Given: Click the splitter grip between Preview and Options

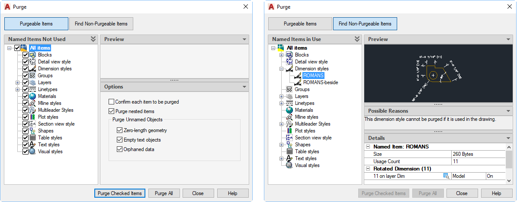Looking at the screenshot, I should point(174,80).
